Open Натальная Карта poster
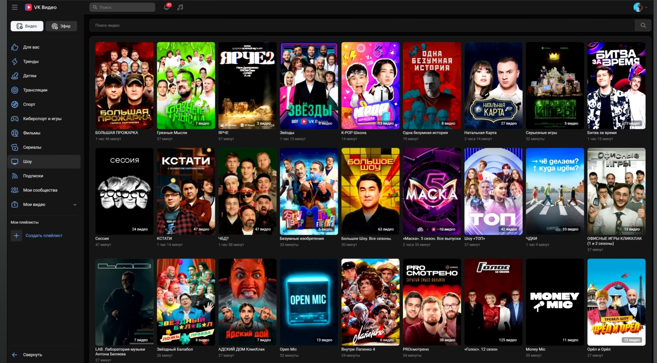The width and height of the screenshot is (657, 363). click(x=493, y=86)
